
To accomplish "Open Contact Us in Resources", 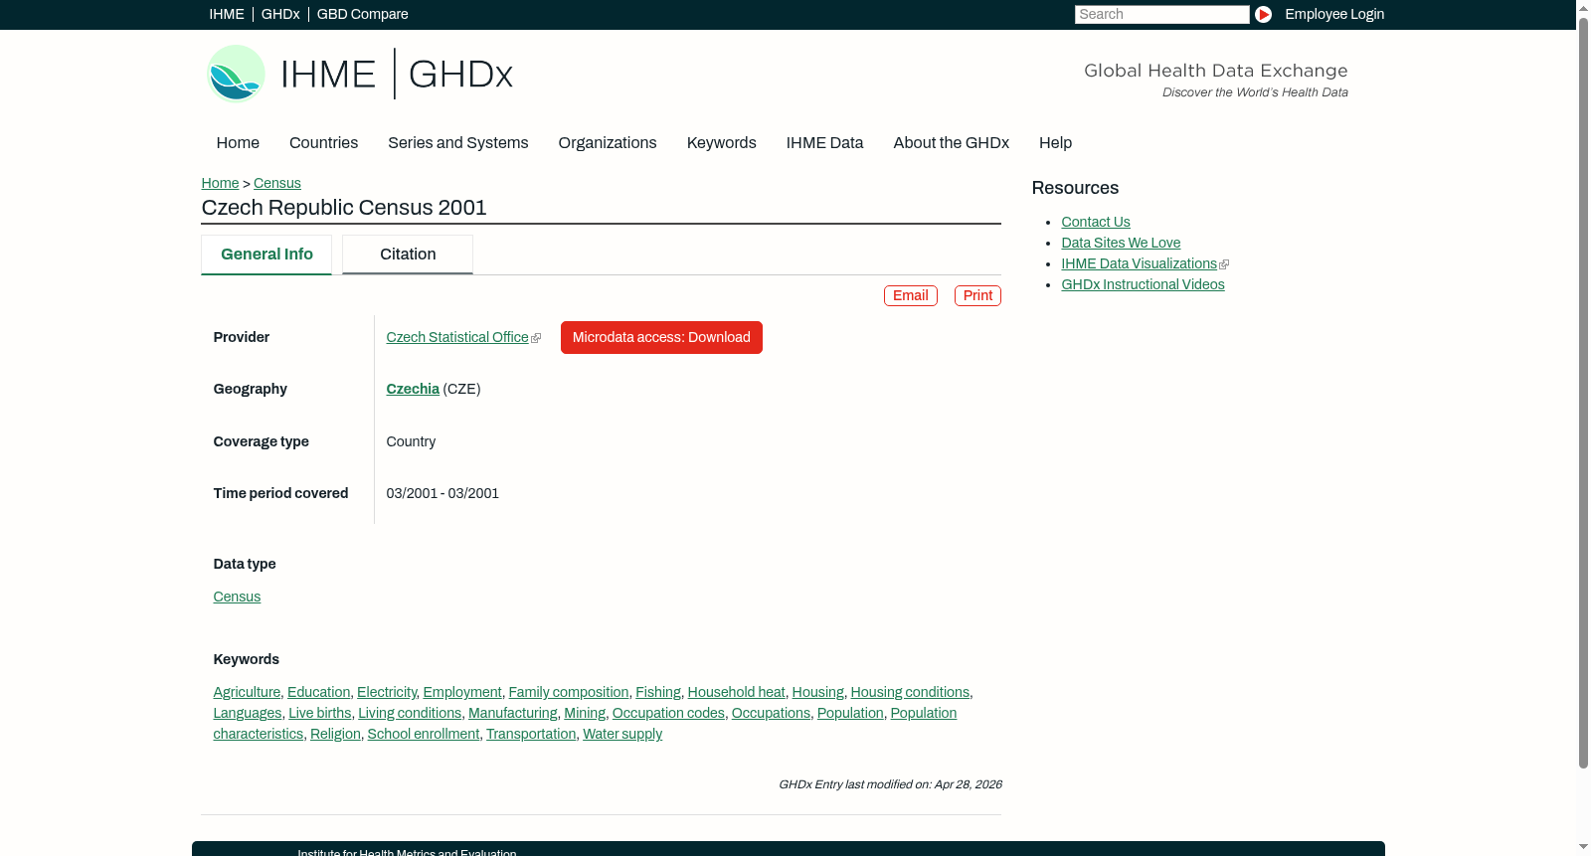I will coord(1096,223).
